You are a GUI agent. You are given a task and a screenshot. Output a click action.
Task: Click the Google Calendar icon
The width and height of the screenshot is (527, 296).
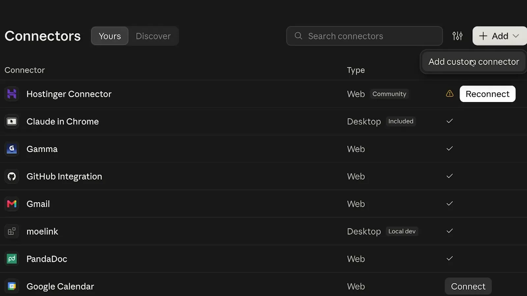12,286
